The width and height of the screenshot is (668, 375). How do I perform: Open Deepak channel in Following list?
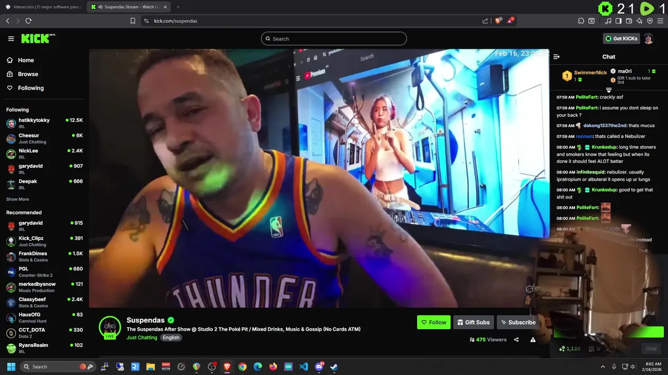44,184
